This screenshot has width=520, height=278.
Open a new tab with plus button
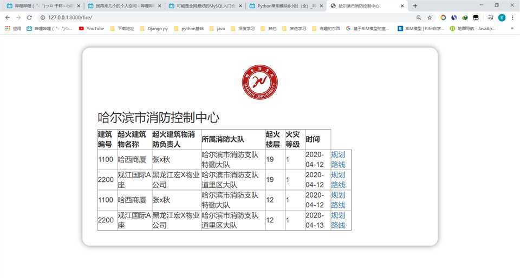coord(415,6)
